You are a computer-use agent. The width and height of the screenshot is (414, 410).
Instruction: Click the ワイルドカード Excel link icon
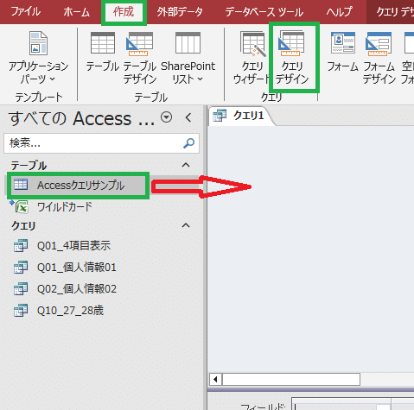[x=20, y=206]
